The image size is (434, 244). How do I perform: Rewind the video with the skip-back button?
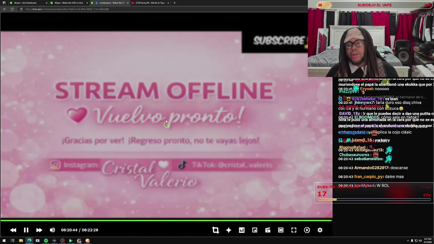pos(13,230)
